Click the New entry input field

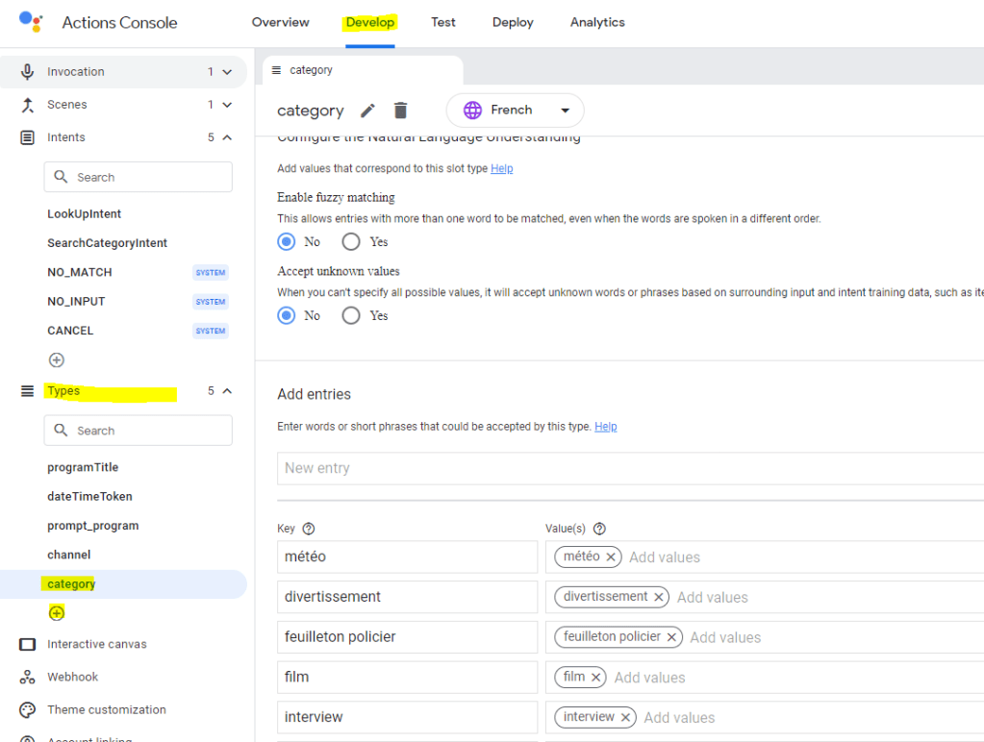625,468
